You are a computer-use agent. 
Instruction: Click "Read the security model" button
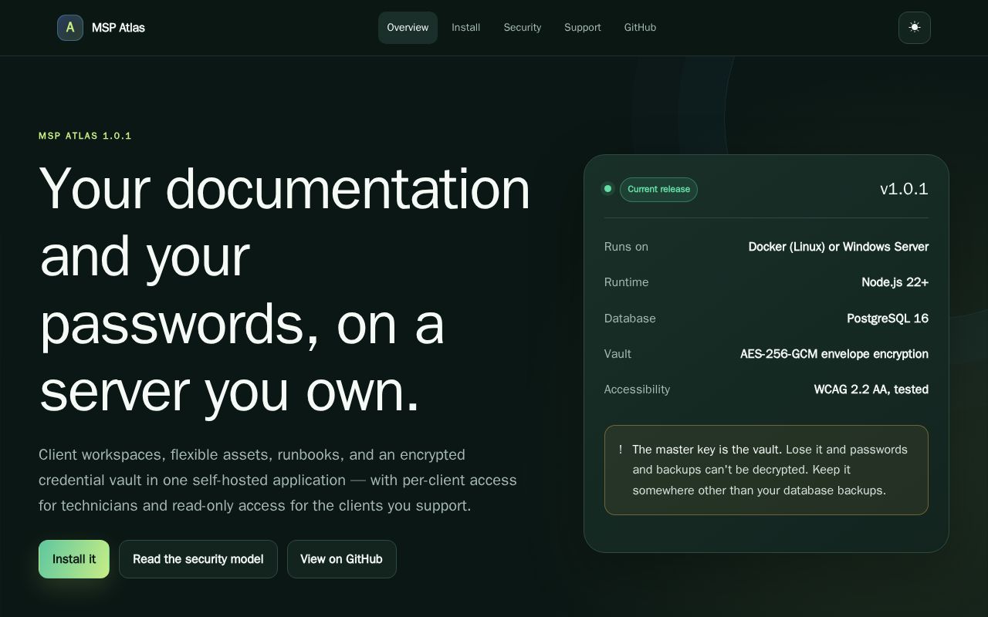[x=198, y=559]
